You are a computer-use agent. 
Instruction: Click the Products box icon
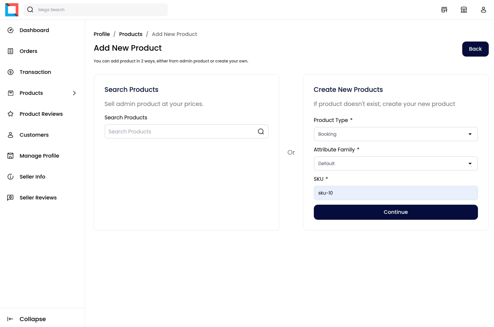click(x=10, y=93)
